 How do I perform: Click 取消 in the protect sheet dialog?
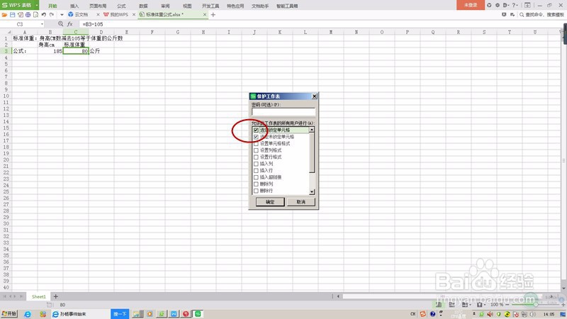pyautogui.click(x=301, y=202)
